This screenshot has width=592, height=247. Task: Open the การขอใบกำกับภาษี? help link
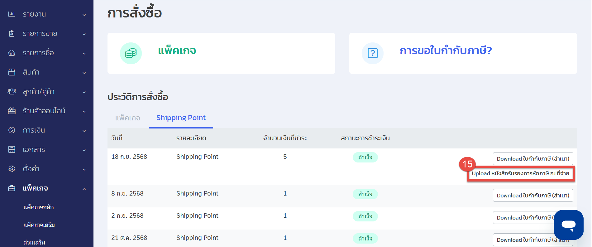pyautogui.click(x=446, y=51)
